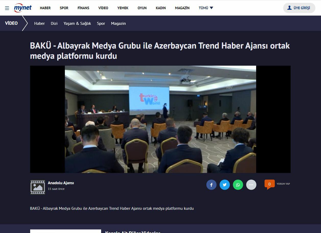The width and height of the screenshot is (321, 233).
Task: Click the Anadolu Ajansı channel avatar
Action: [38, 187]
